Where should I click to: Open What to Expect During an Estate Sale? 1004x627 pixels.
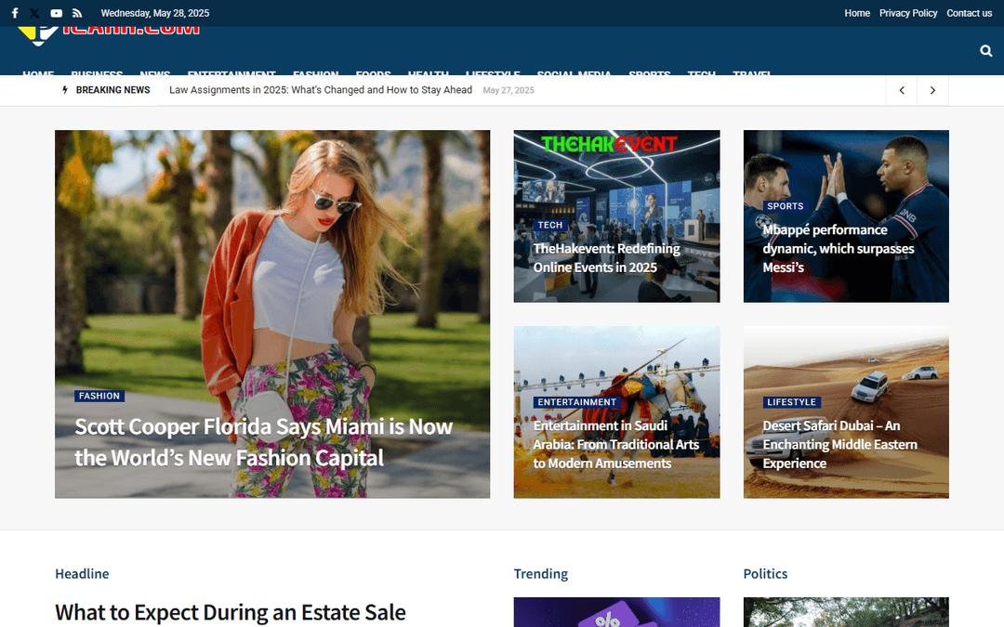[x=231, y=612]
